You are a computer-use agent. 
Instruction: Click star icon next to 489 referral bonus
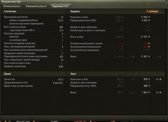(149, 86)
